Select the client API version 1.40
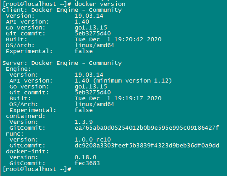Screen dimensions: 227x176 pyautogui.click(x=82, y=22)
